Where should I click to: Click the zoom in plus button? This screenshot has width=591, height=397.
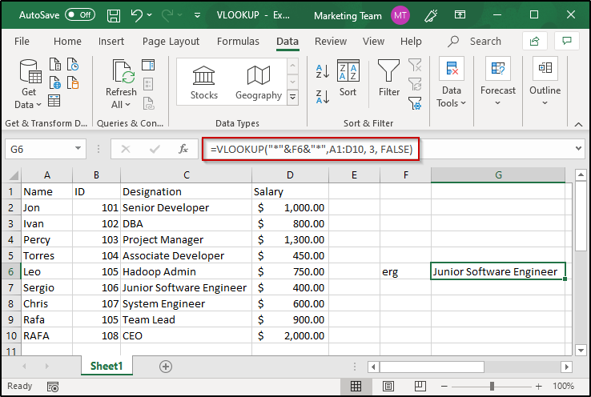tap(539, 386)
